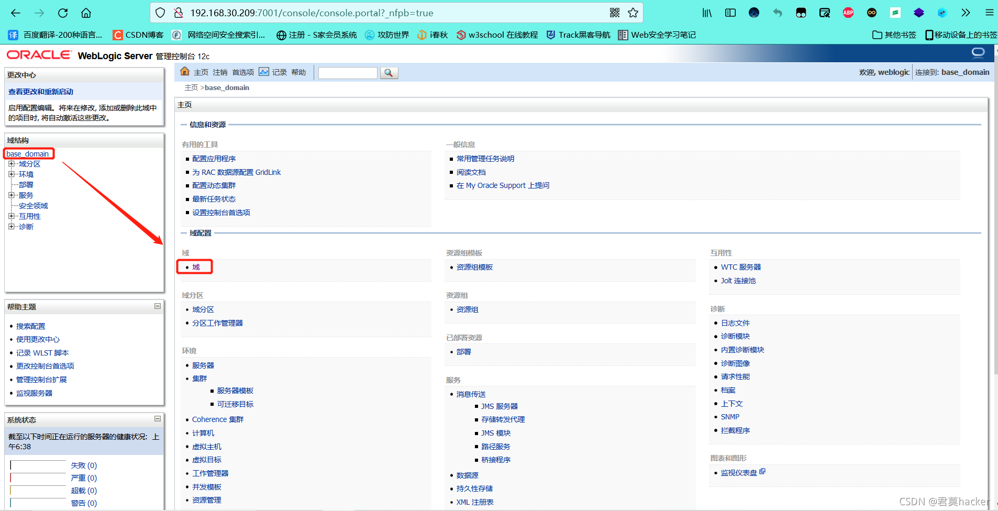Open the WTC 服务器 link
Viewport: 998px width, 511px height.
741,267
